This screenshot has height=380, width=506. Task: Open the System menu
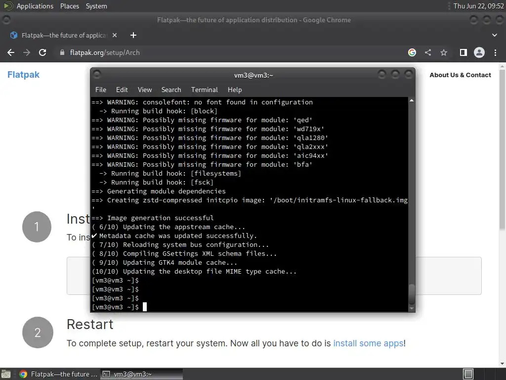(x=96, y=6)
